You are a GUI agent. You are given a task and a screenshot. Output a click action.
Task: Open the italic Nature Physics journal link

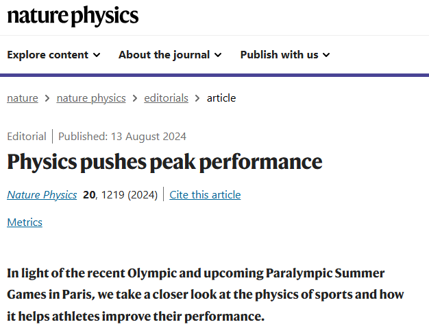[x=42, y=195]
